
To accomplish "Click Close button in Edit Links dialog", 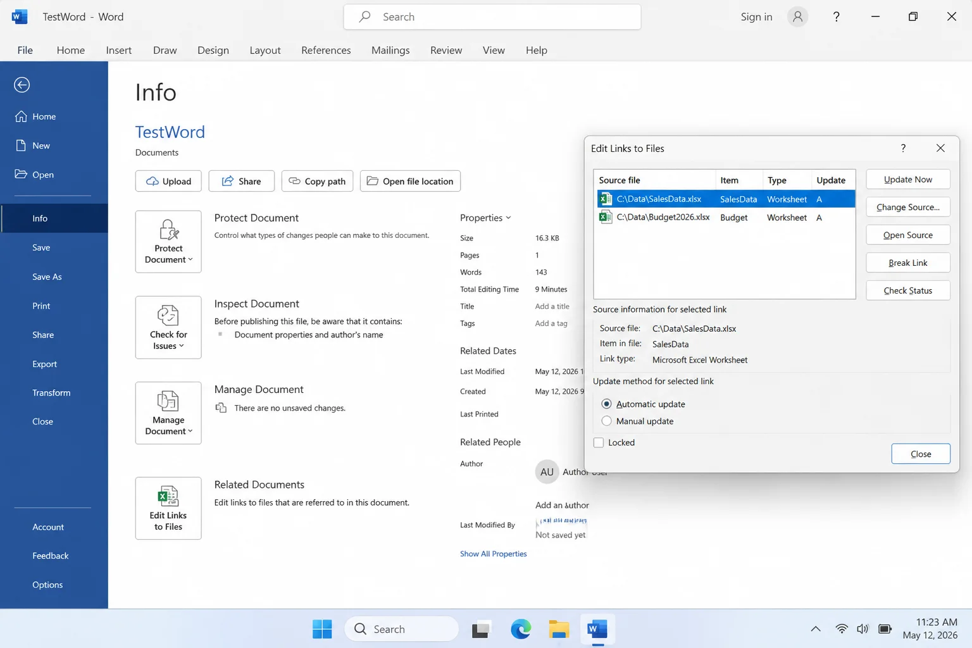I will 921,454.
